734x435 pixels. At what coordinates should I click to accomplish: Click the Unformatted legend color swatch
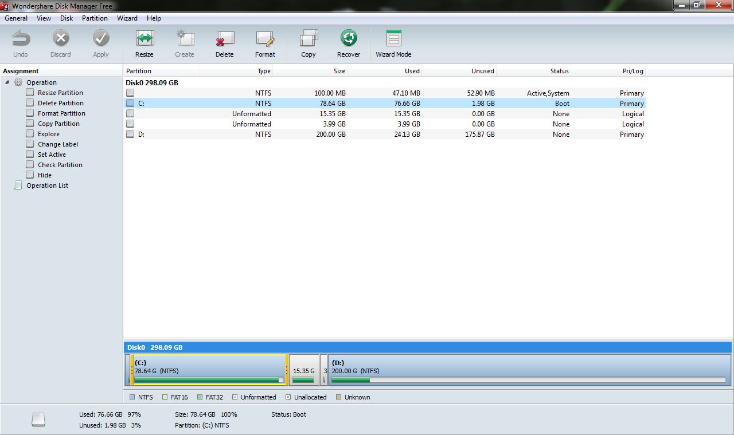click(x=235, y=397)
